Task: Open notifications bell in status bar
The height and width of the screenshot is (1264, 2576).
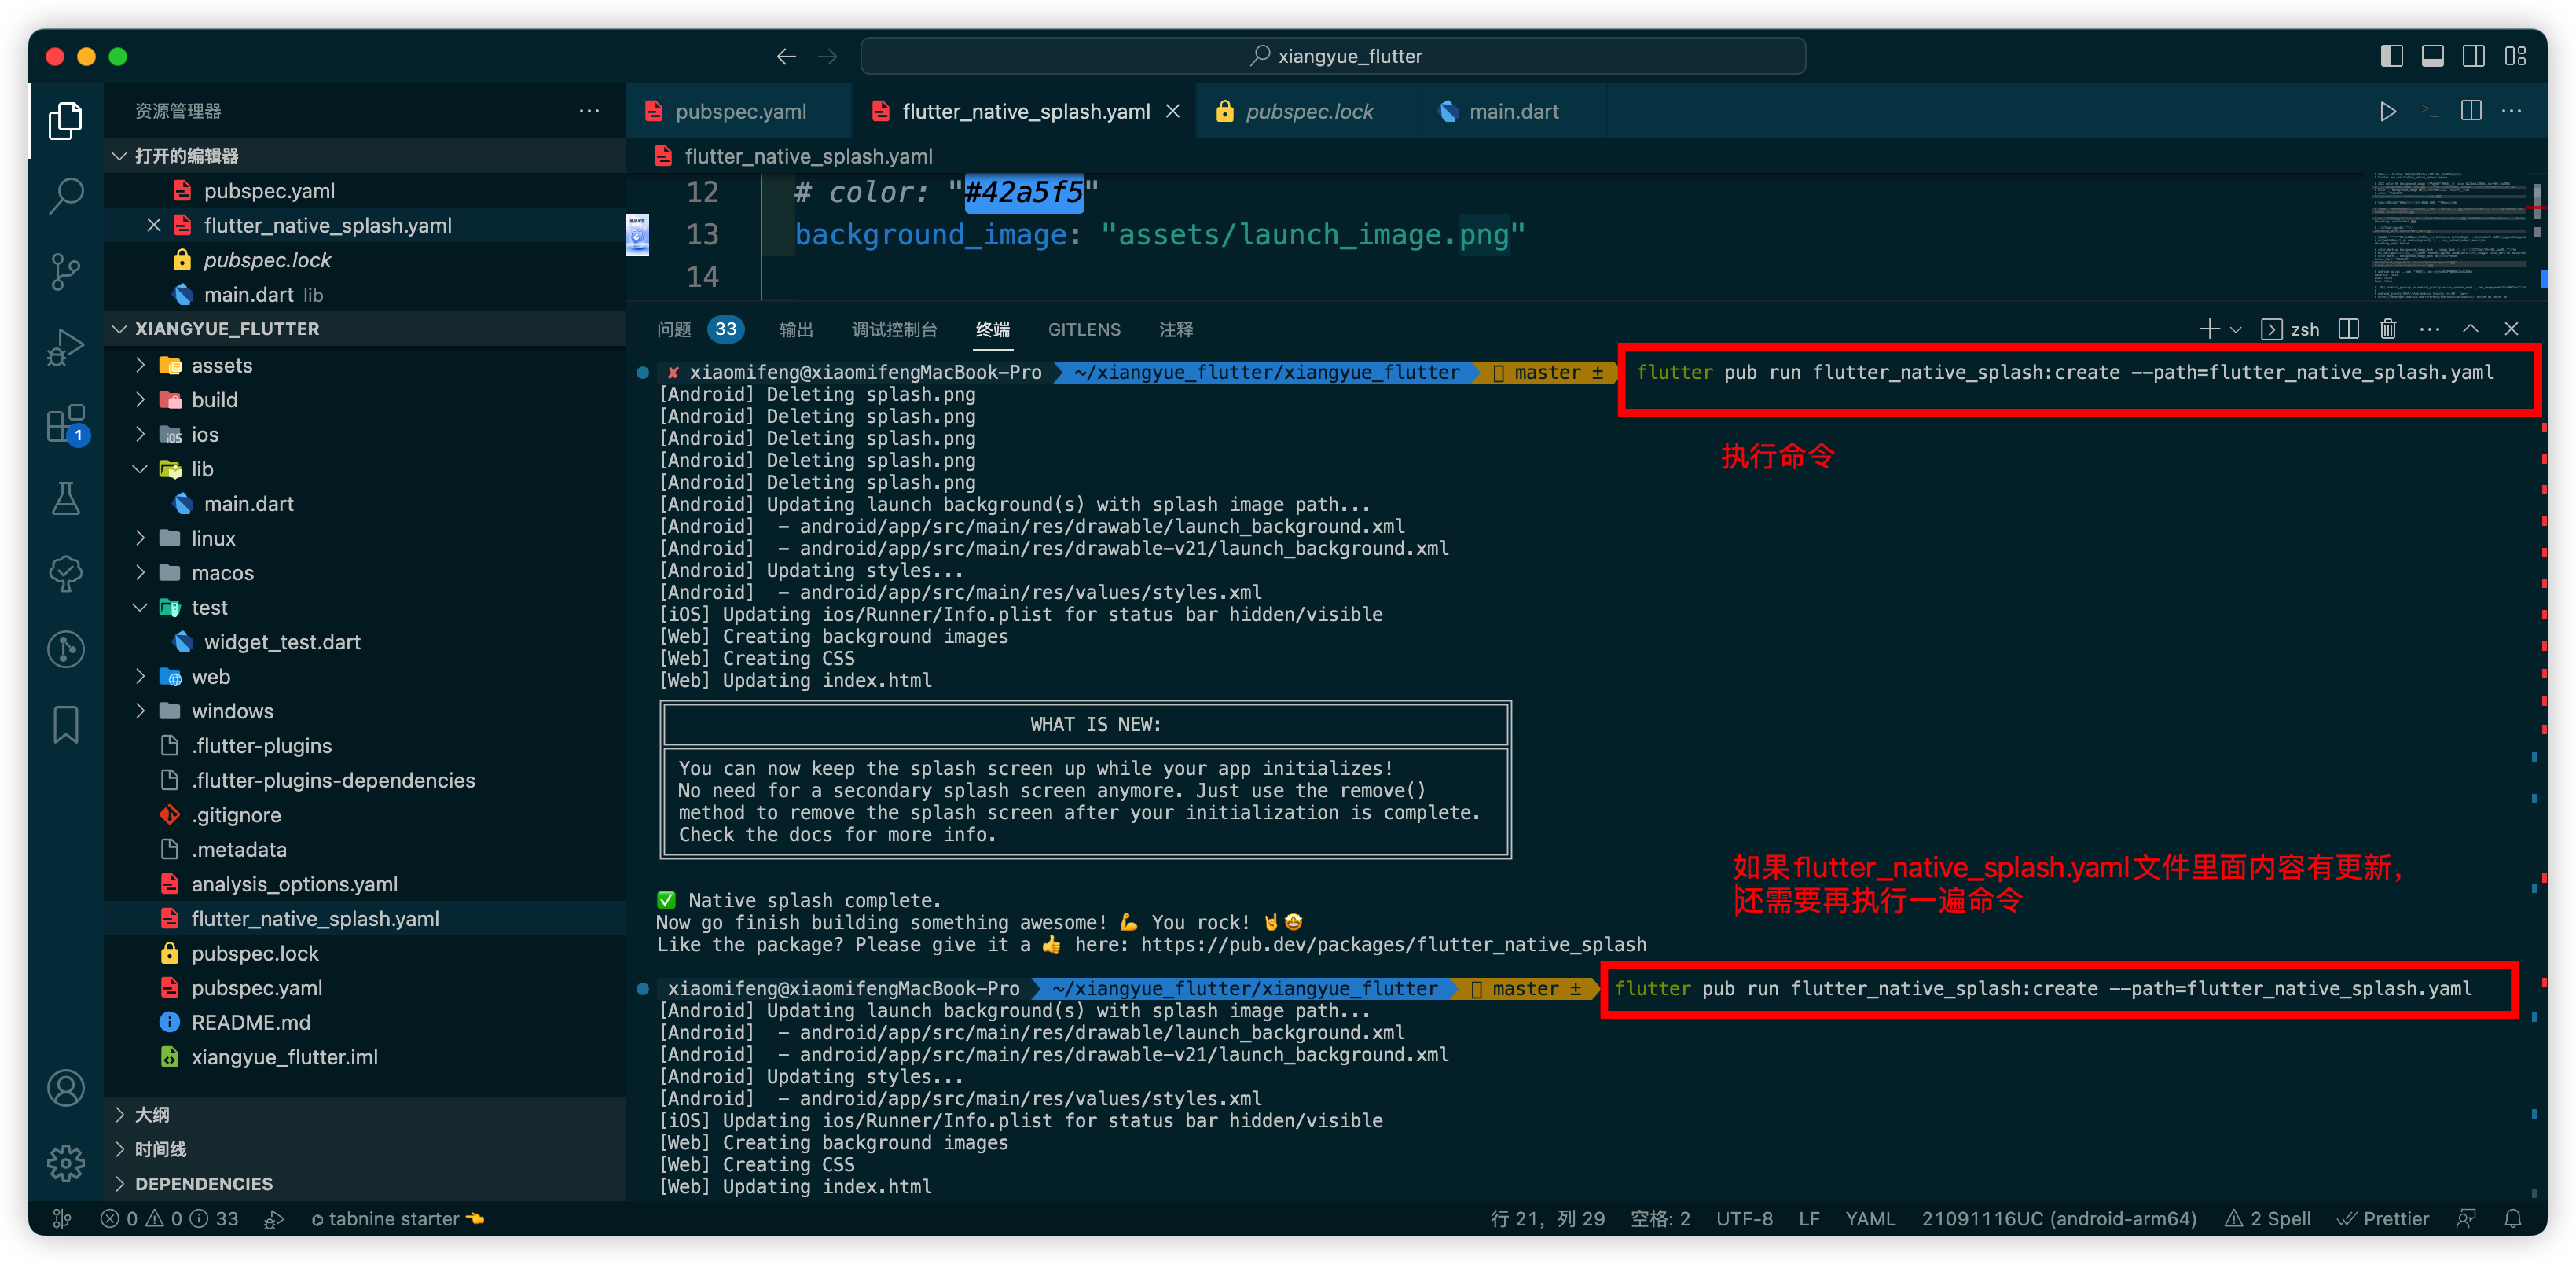Action: (x=2512, y=1219)
